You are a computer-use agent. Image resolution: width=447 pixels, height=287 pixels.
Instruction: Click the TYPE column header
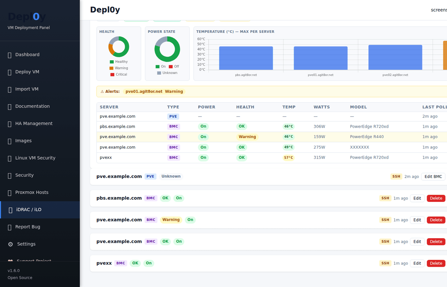[173, 107]
